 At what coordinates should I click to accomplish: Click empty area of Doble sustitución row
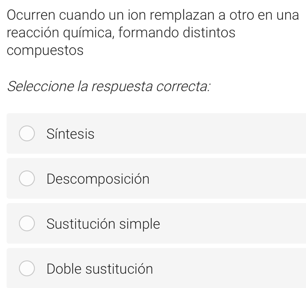(x=233, y=269)
